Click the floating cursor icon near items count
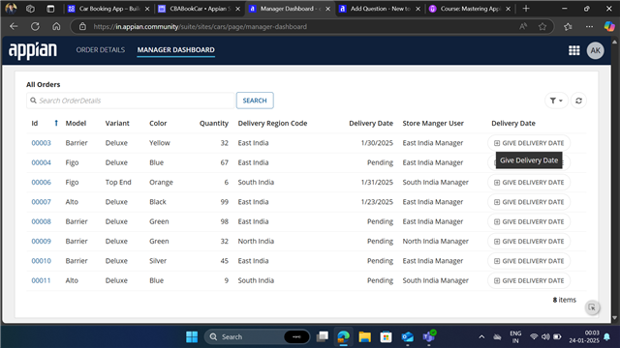620x348 pixels. click(x=592, y=307)
